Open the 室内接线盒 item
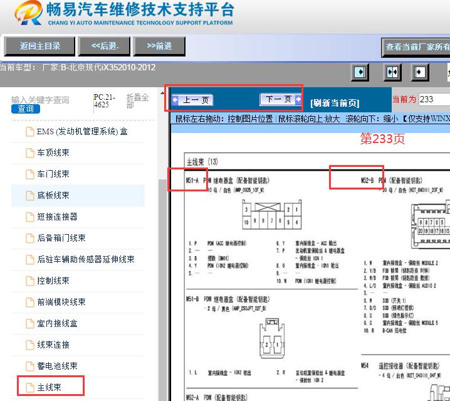 click(x=57, y=323)
